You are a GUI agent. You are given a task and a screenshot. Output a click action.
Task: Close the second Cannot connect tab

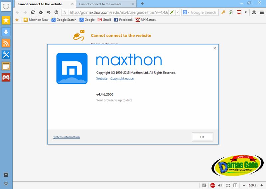[x=133, y=4]
